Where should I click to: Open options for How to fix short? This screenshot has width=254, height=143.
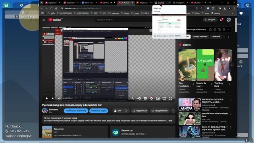coord(212,84)
